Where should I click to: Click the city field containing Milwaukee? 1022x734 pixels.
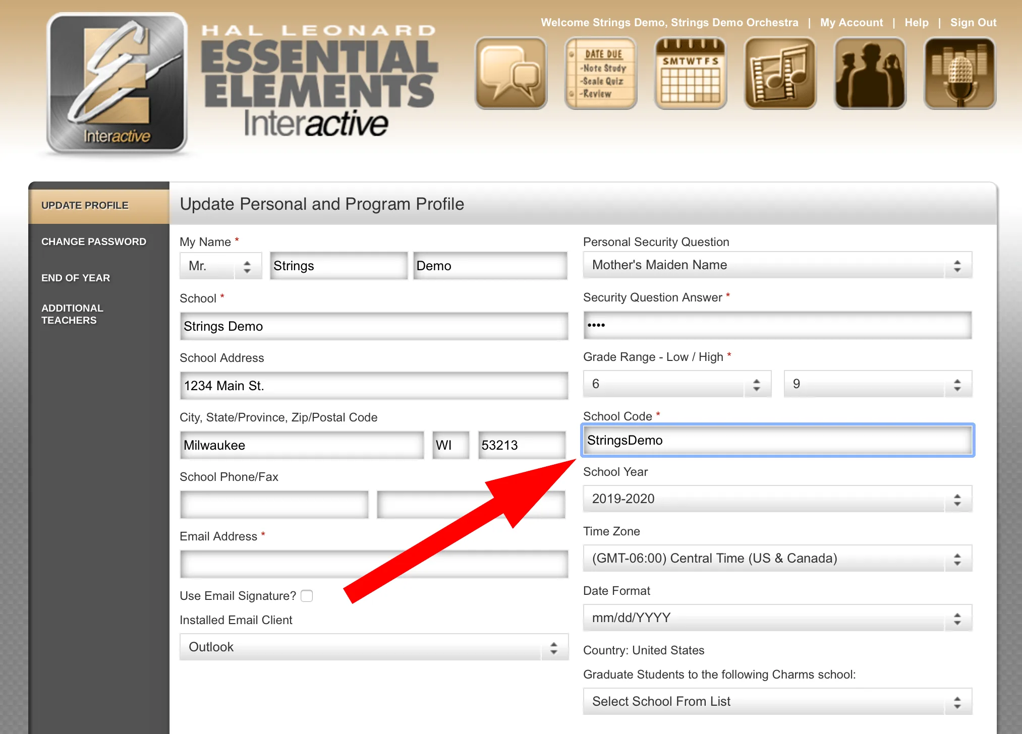pyautogui.click(x=302, y=445)
